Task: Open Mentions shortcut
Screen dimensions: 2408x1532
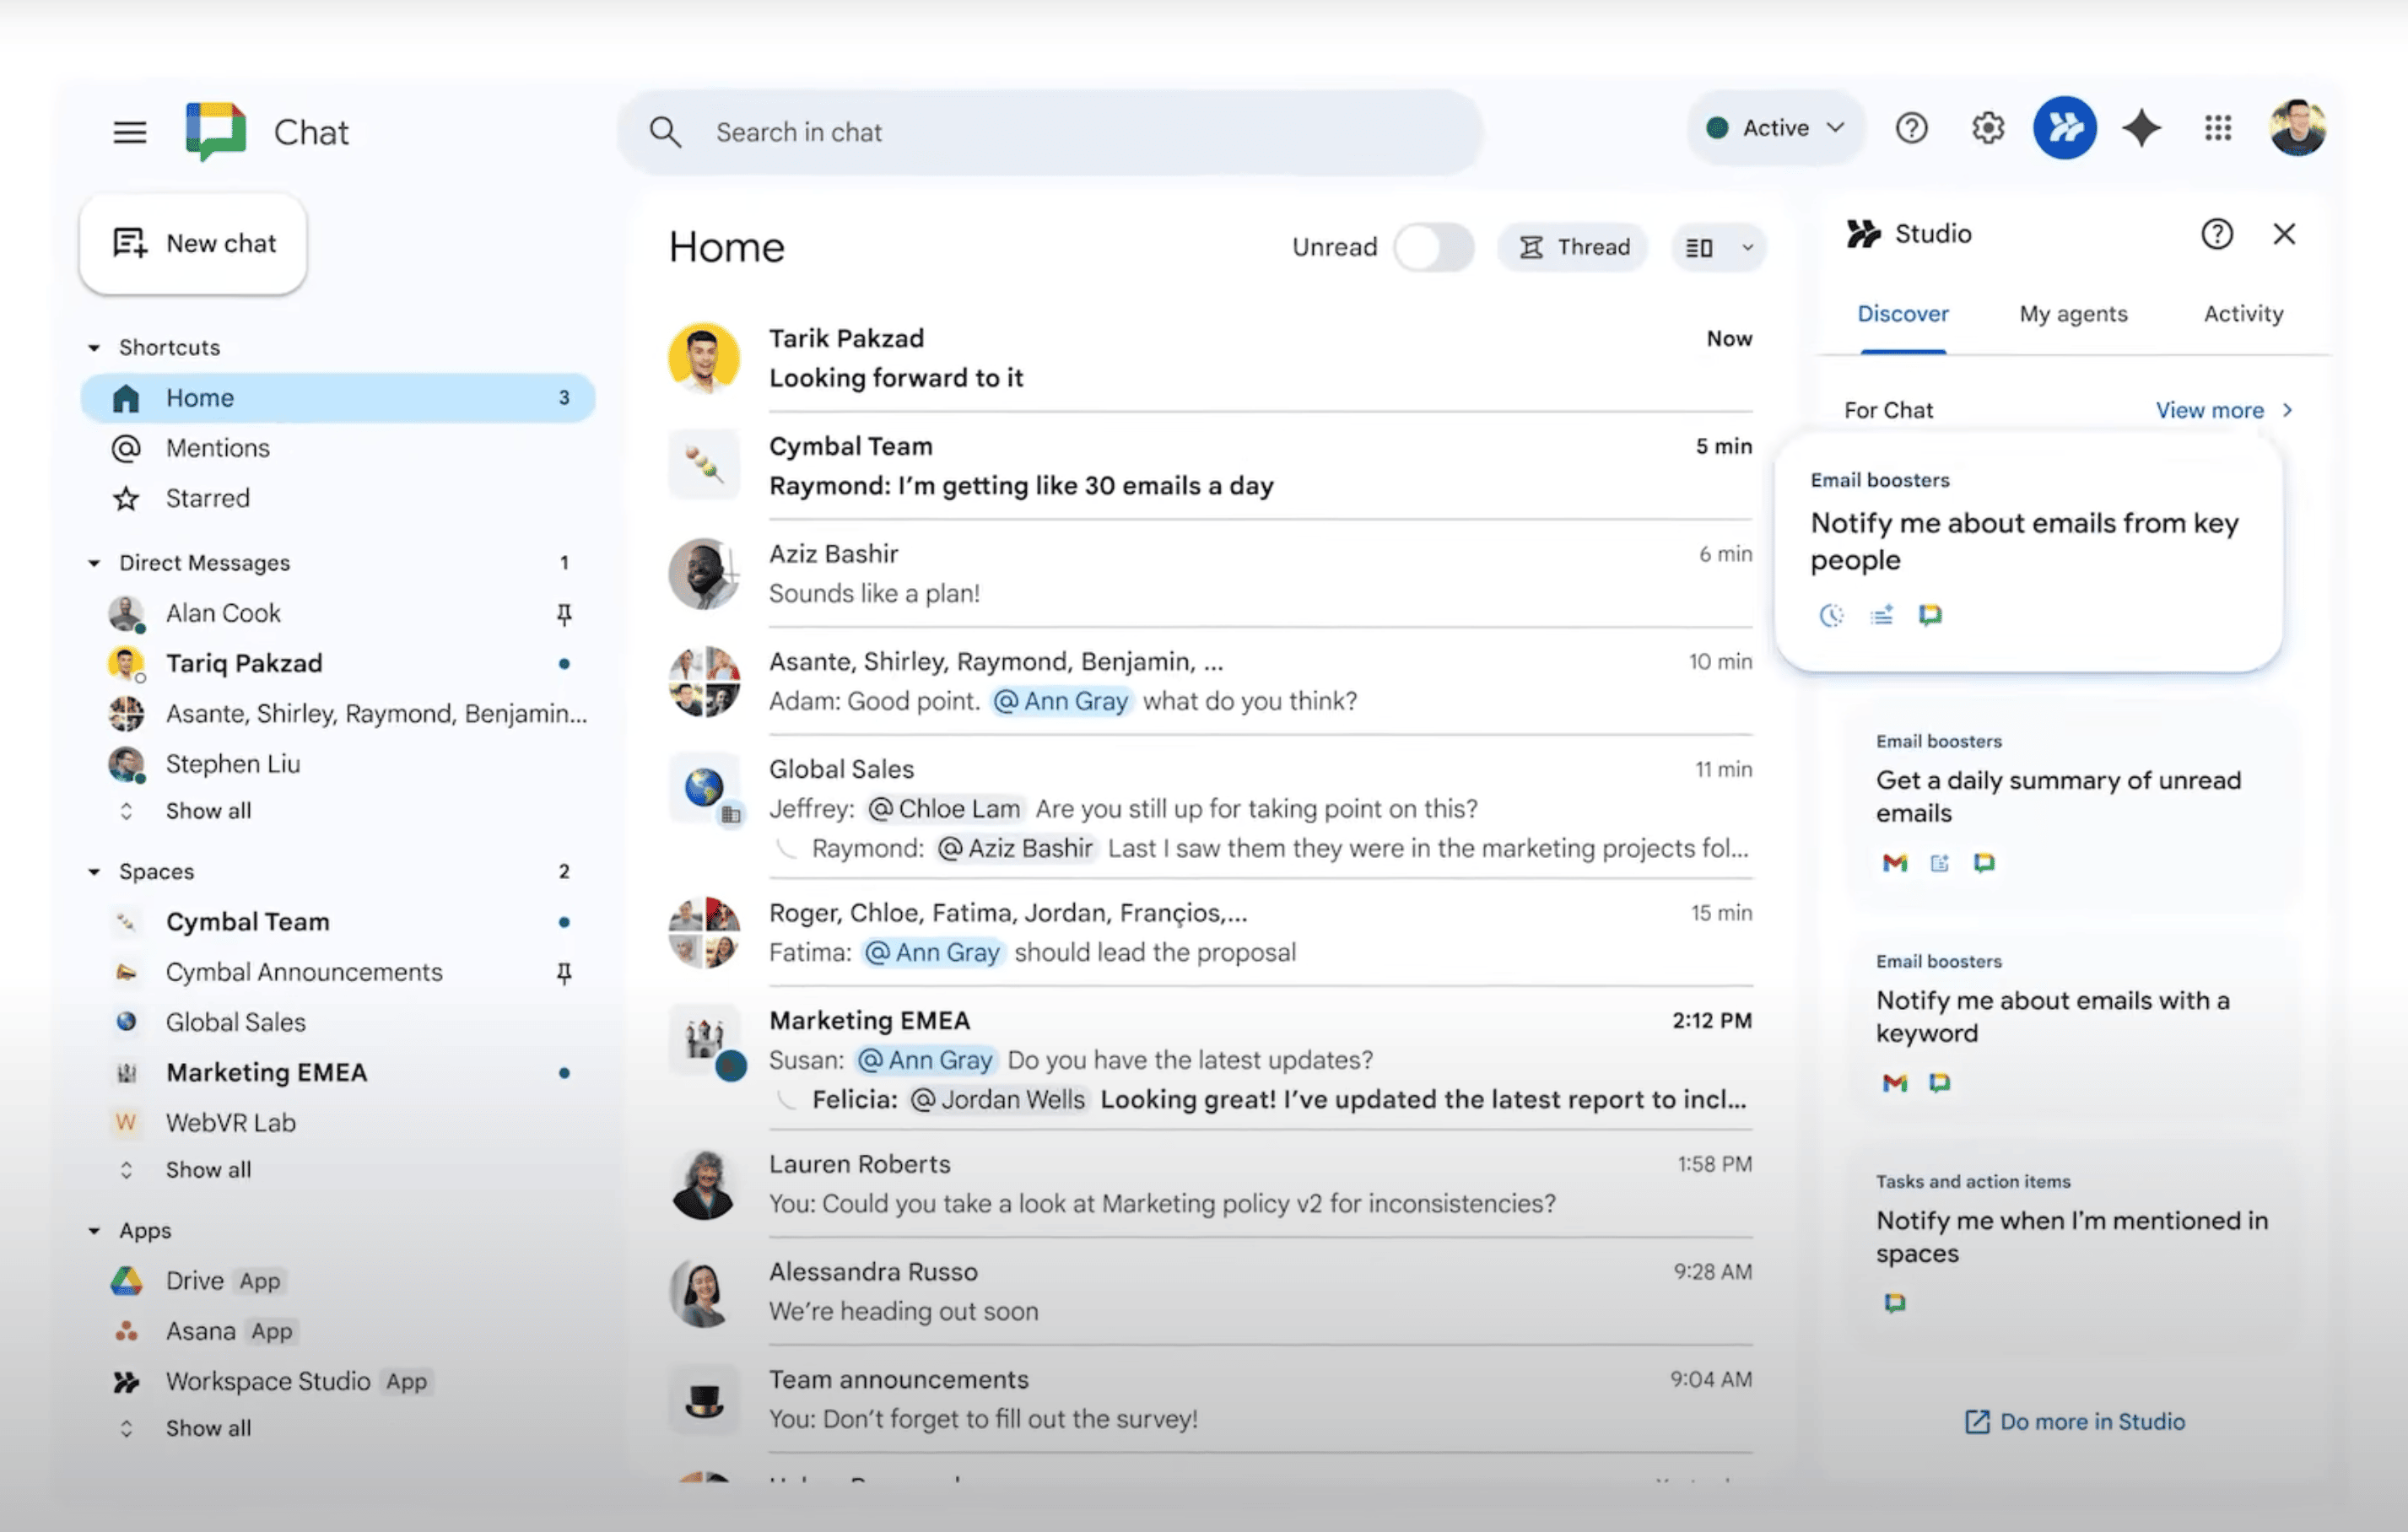Action: [x=217, y=448]
